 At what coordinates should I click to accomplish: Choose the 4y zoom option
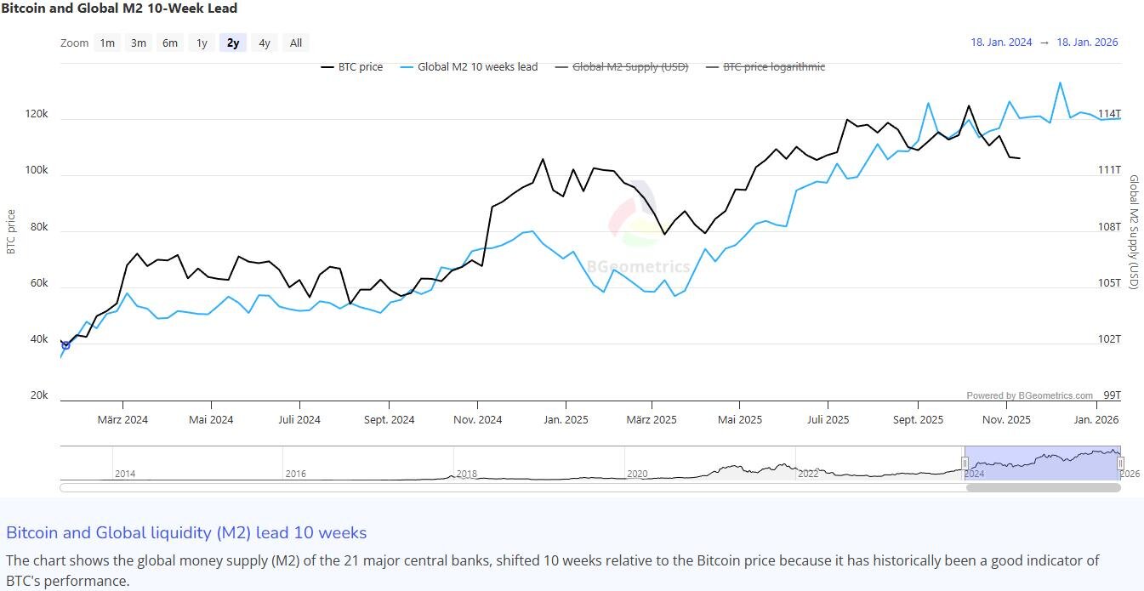point(265,43)
